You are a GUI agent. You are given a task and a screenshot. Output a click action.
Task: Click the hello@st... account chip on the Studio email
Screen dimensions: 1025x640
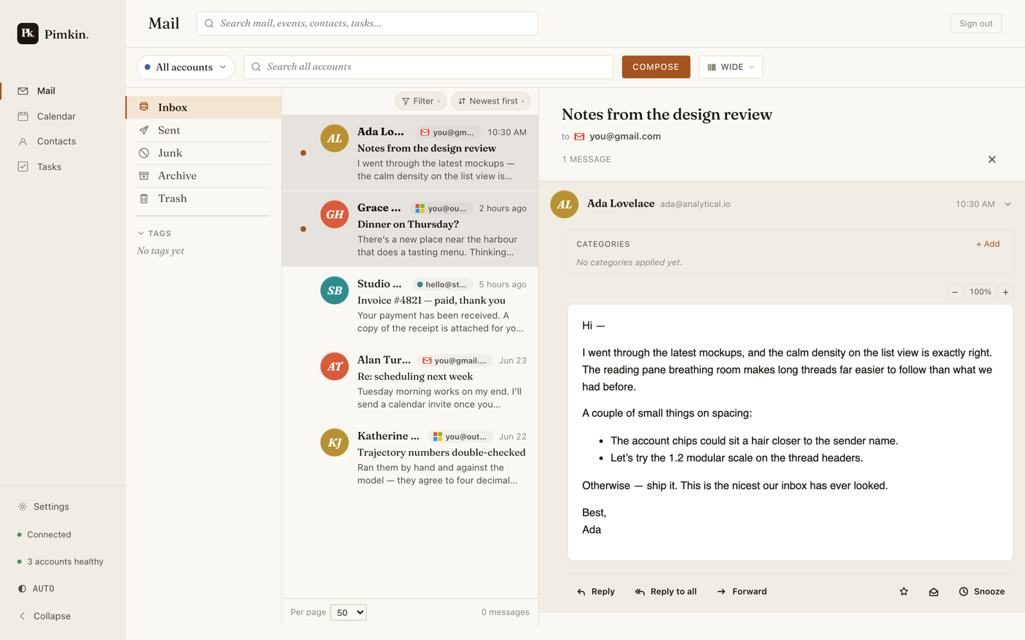pyautogui.click(x=441, y=285)
